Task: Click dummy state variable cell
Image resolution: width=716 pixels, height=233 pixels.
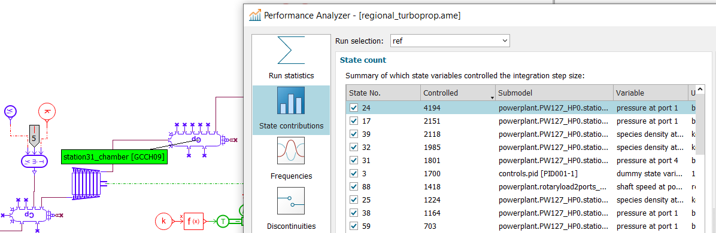Action: tap(650, 174)
